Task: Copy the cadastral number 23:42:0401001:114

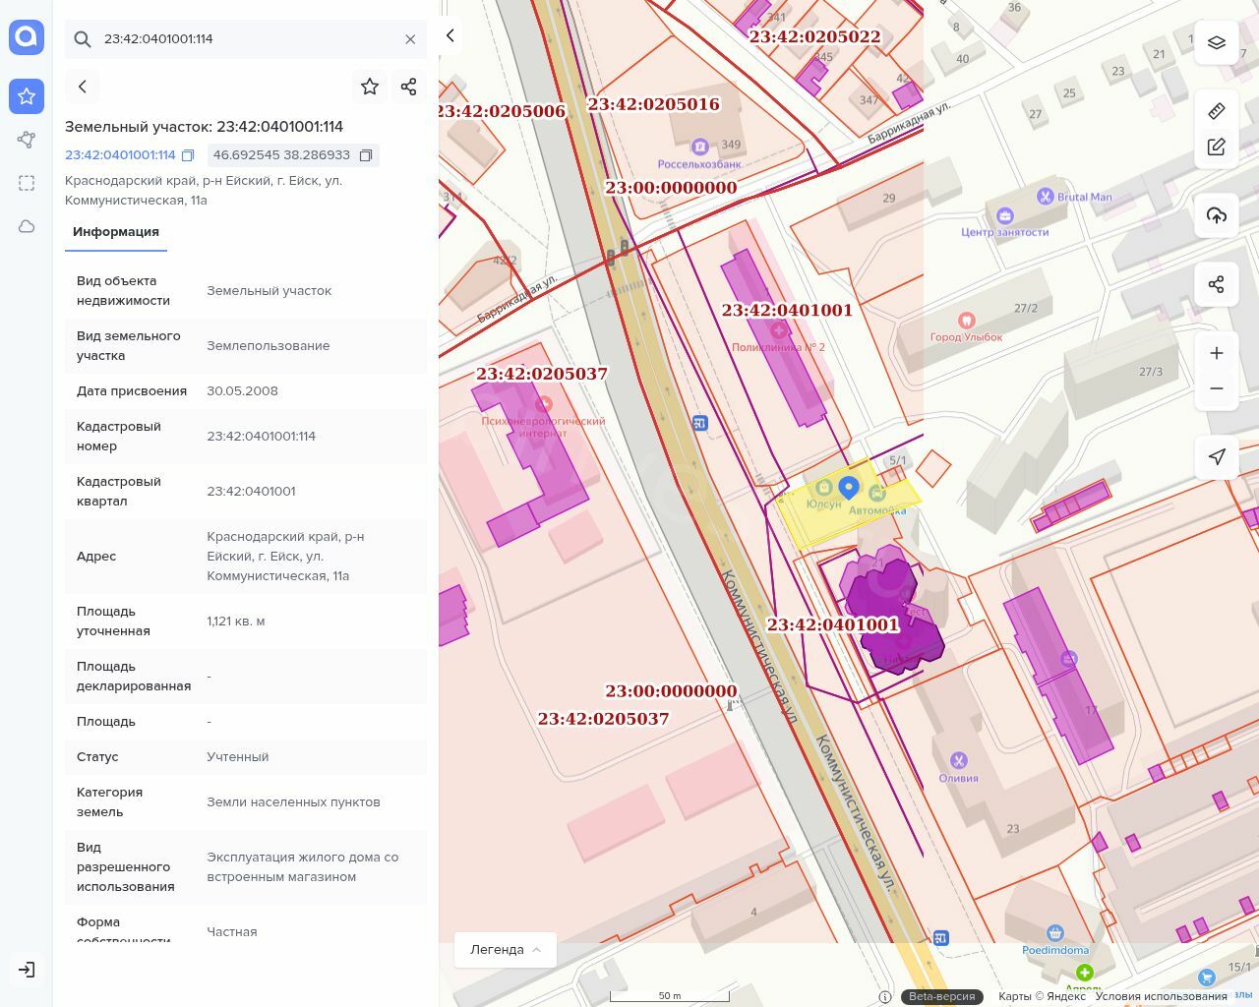Action: (188, 155)
